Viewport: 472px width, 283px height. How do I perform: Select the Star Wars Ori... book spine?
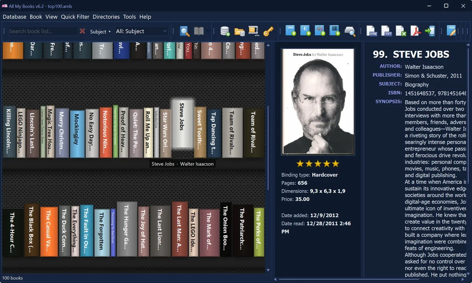[166, 133]
